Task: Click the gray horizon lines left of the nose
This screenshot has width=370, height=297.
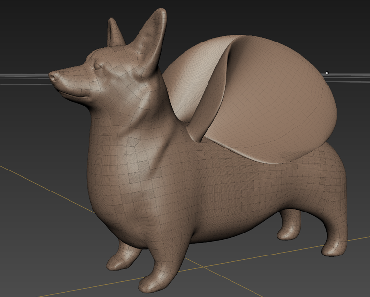Action: click(24, 76)
